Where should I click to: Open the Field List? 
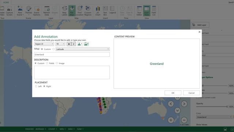pyautogui.click(x=154, y=11)
